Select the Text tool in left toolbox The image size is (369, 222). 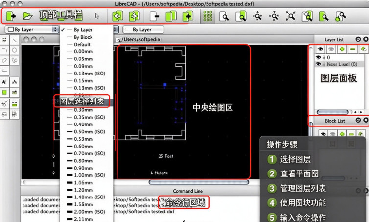(4, 82)
